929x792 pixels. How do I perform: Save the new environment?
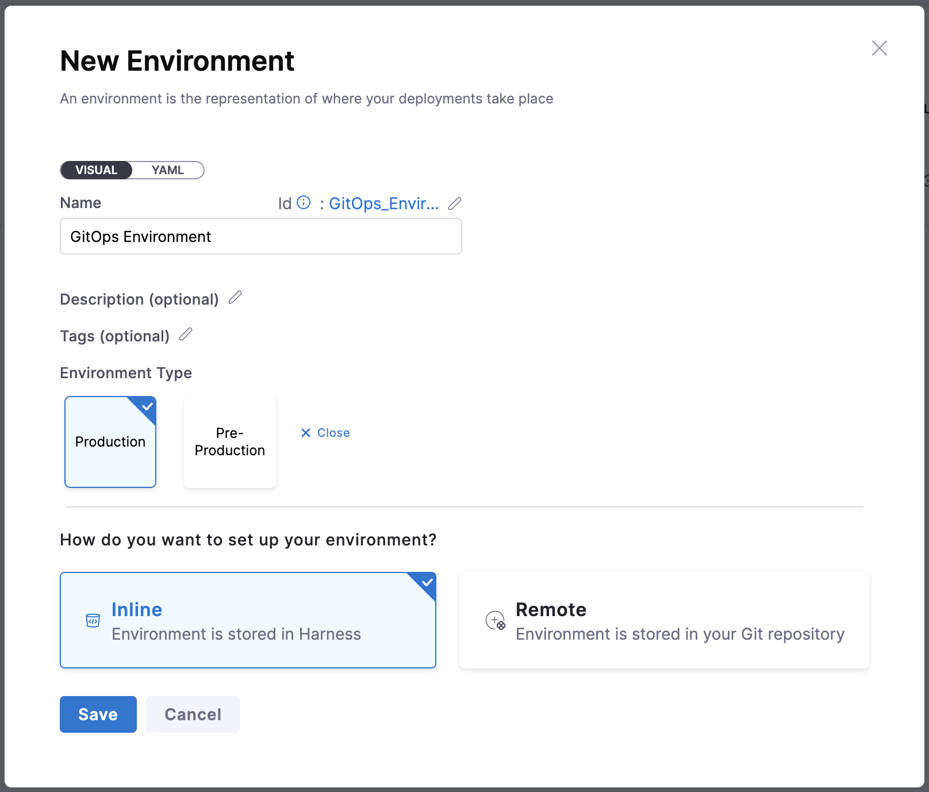(98, 714)
